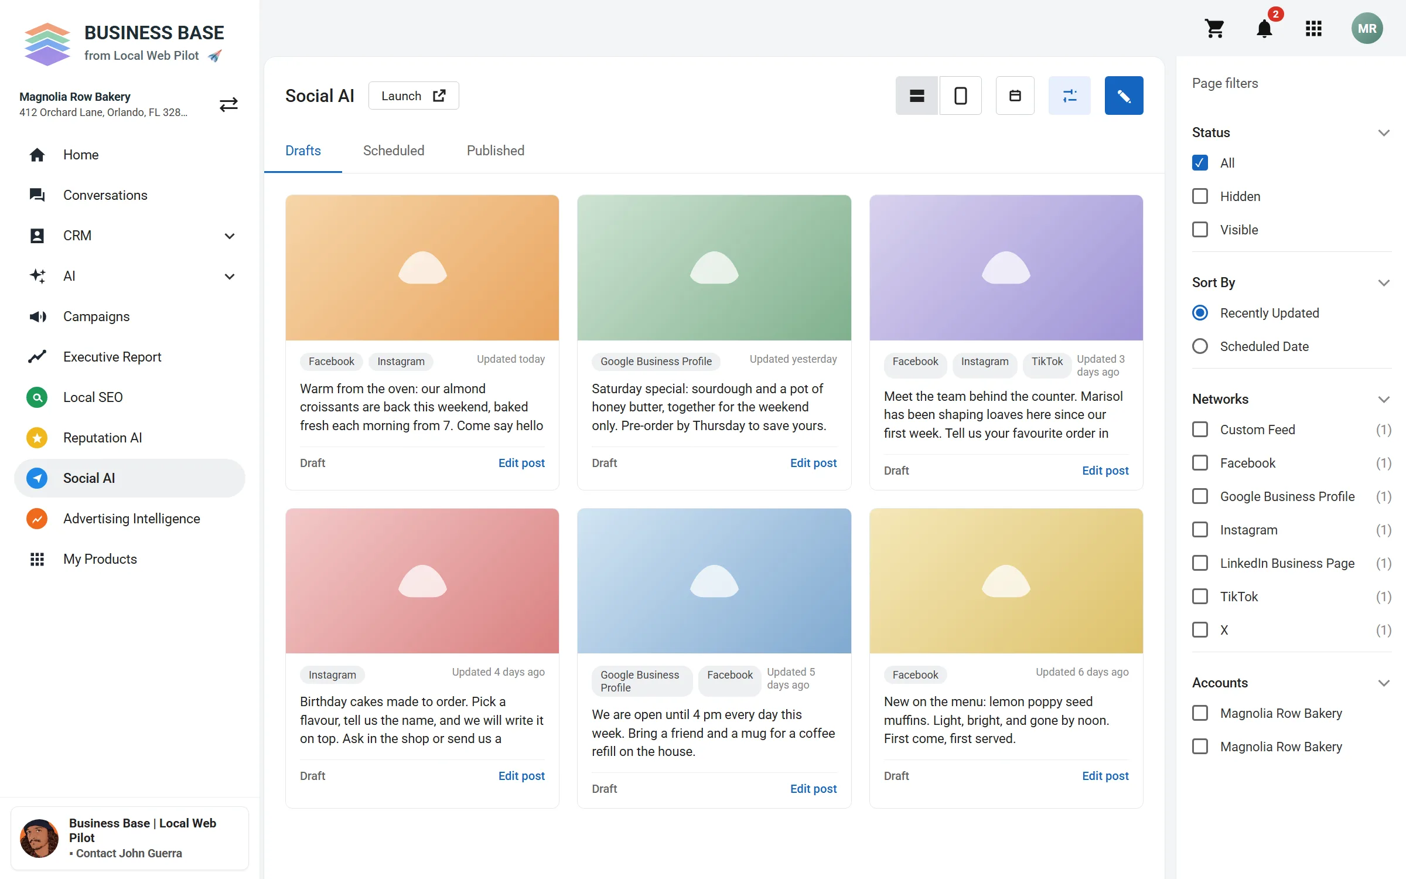Check the Custom Feed network filter

click(x=1200, y=430)
